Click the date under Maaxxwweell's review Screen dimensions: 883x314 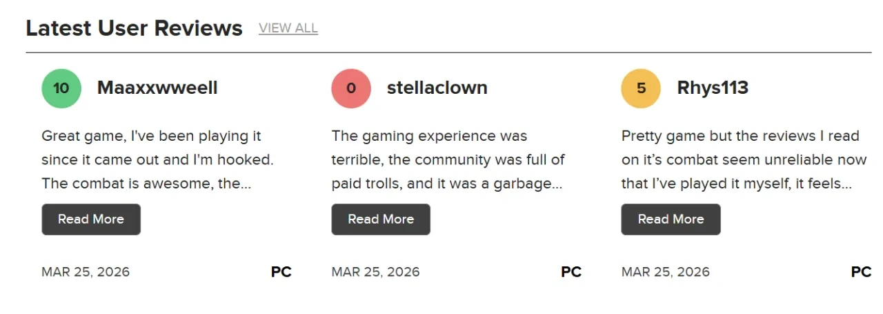click(x=86, y=272)
